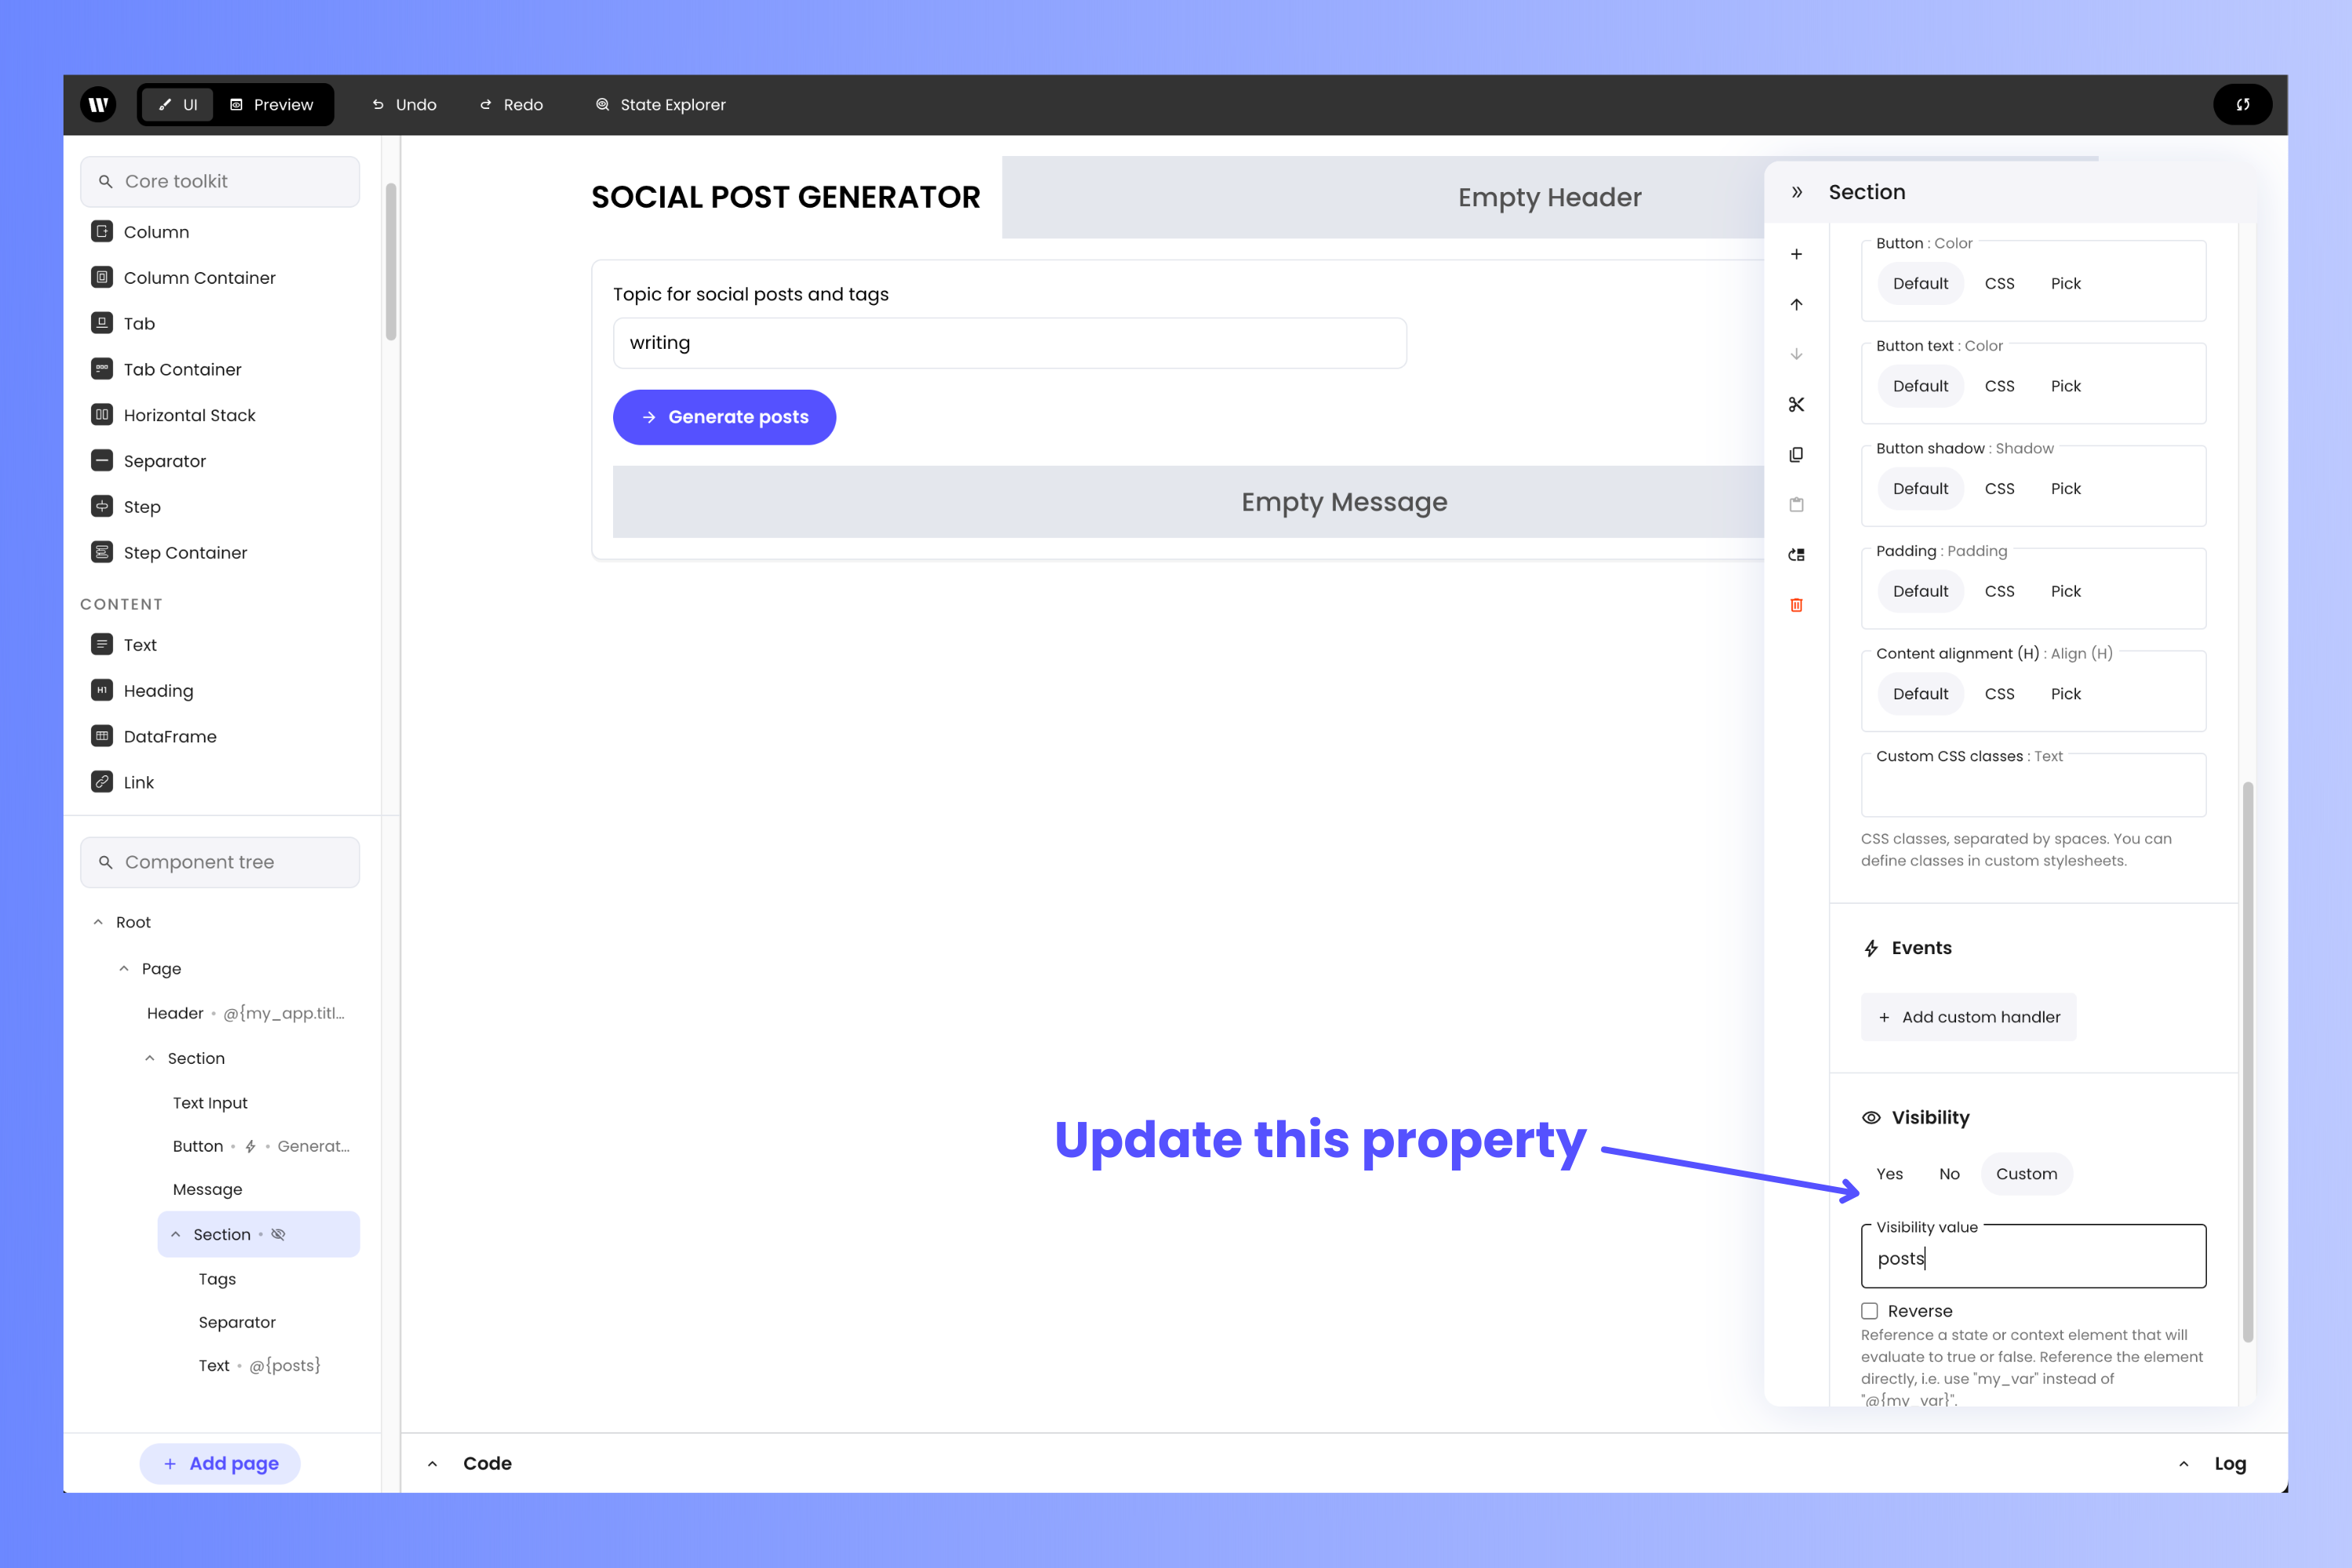Enable the Reverse checkbox under Visibility
Image resolution: width=2352 pixels, height=1568 pixels.
coord(1870,1311)
